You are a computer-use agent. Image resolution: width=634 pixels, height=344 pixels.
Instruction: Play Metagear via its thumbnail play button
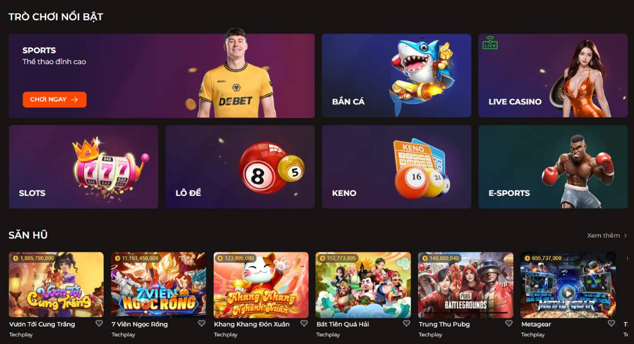coord(568,294)
